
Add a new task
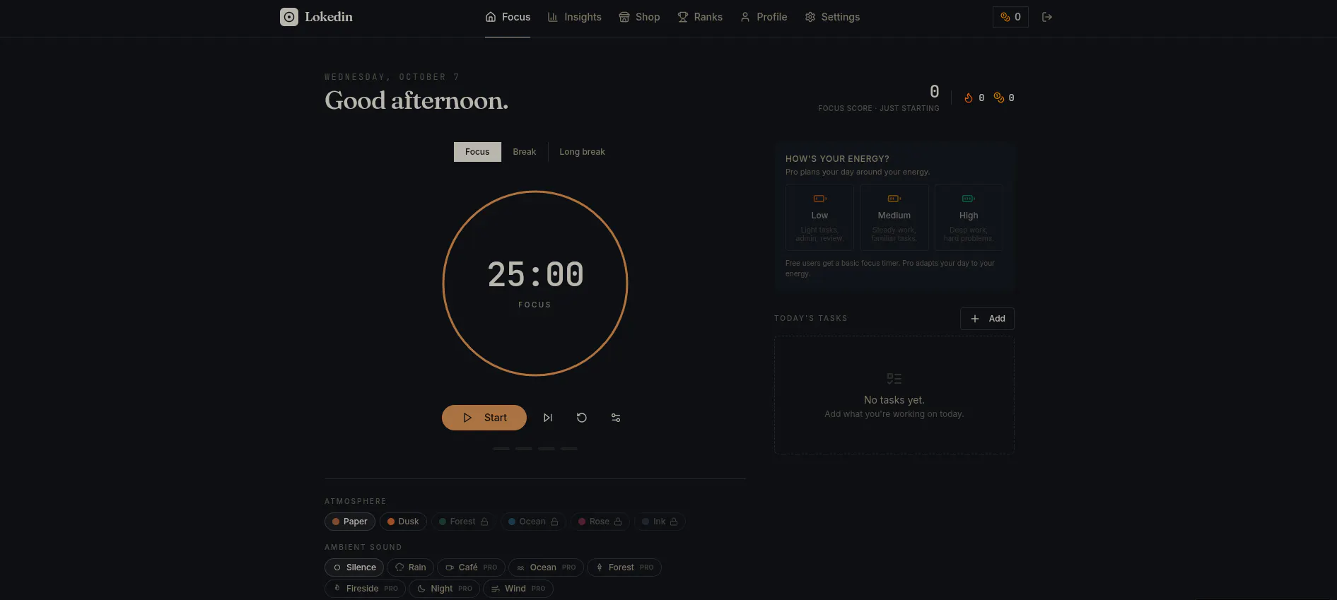coord(987,319)
